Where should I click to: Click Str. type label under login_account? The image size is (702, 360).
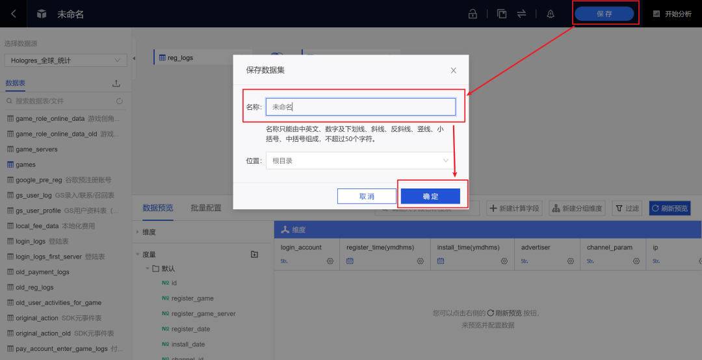click(284, 261)
